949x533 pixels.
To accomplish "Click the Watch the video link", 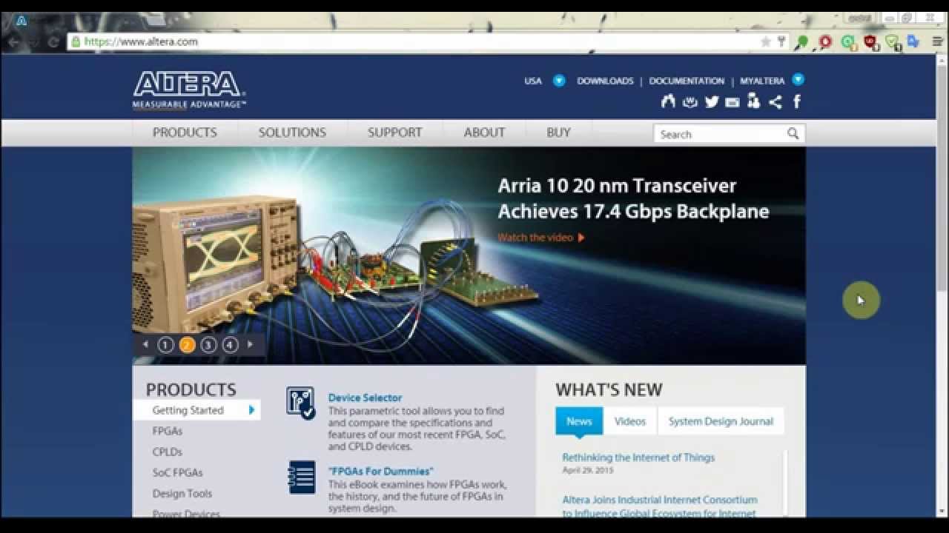I will [x=535, y=238].
